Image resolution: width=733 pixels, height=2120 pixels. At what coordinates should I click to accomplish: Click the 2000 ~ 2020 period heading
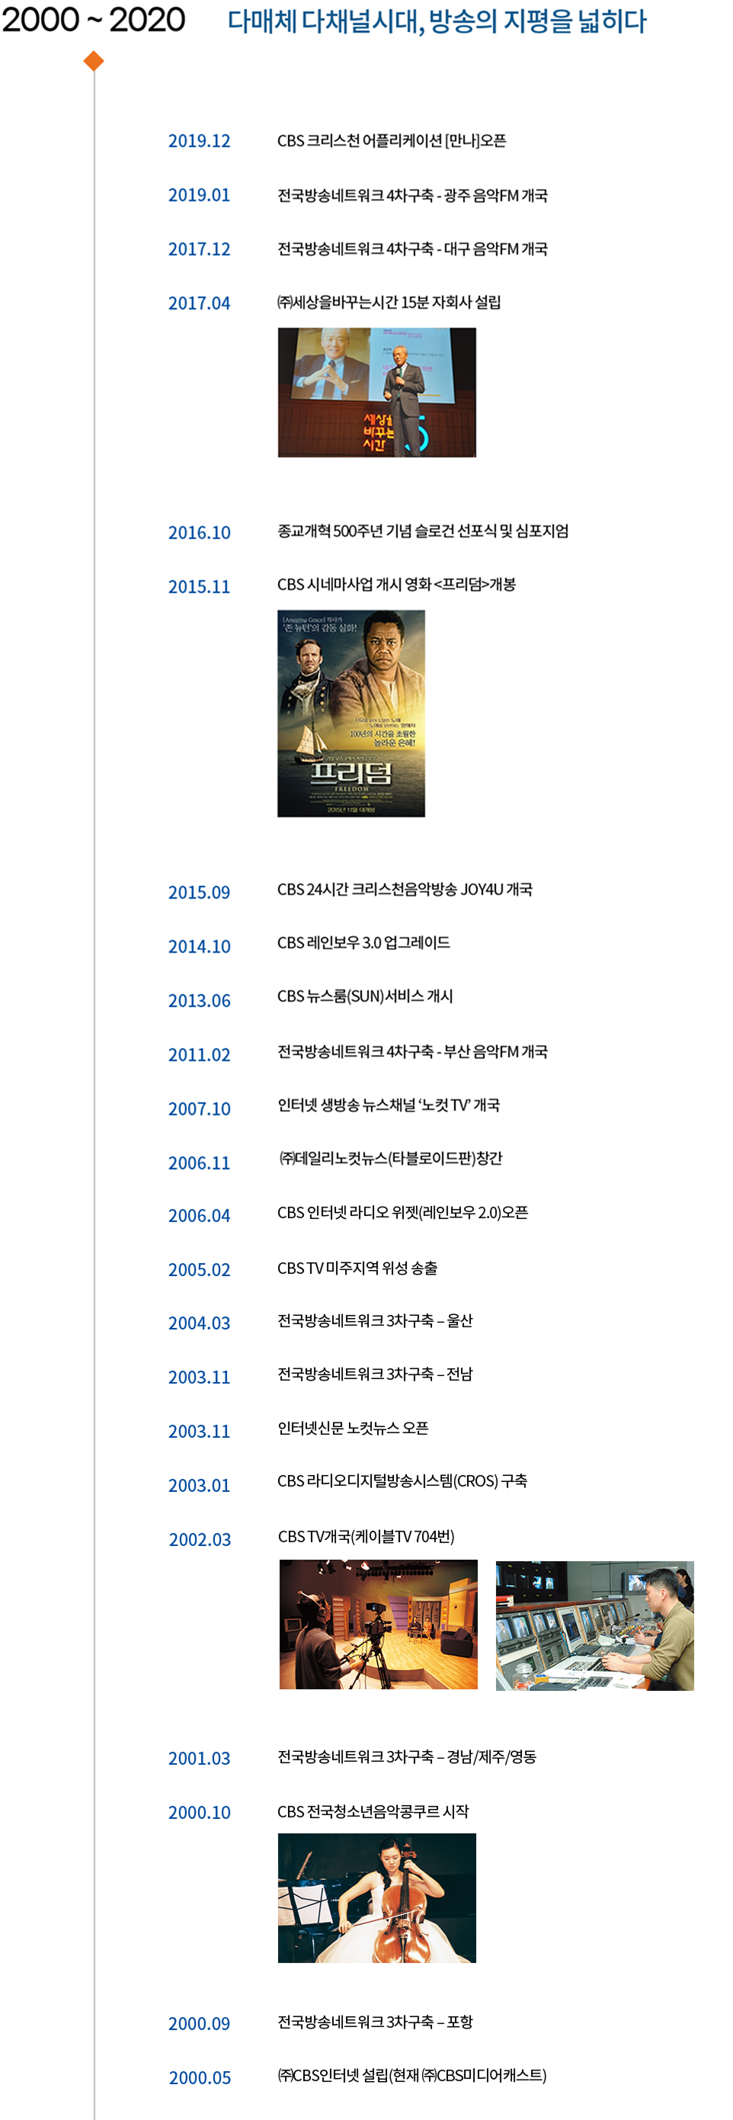[93, 20]
